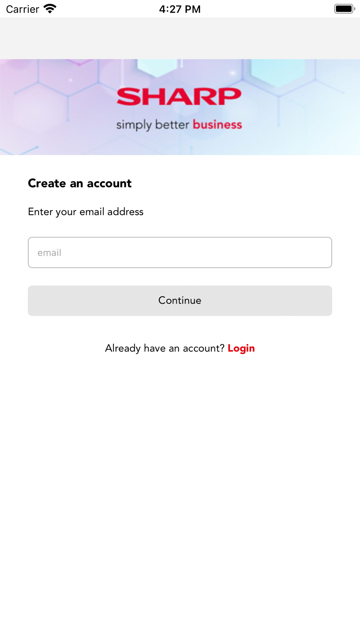
Task: Tap the 4:27 PM clock
Action: [180, 9]
